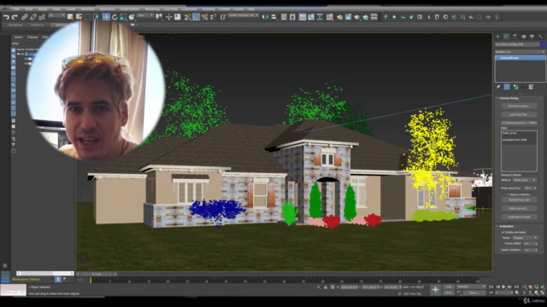Viewport: 547px width, 307px height.
Task: Click the Configure Modifier Sets icon
Action: pyautogui.click(x=531, y=87)
